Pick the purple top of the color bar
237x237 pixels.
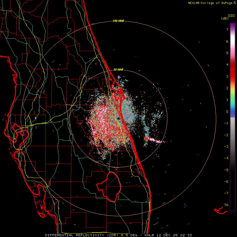[233, 26]
